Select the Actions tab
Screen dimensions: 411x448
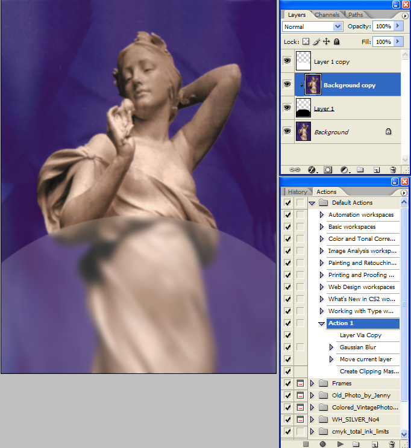[327, 191]
